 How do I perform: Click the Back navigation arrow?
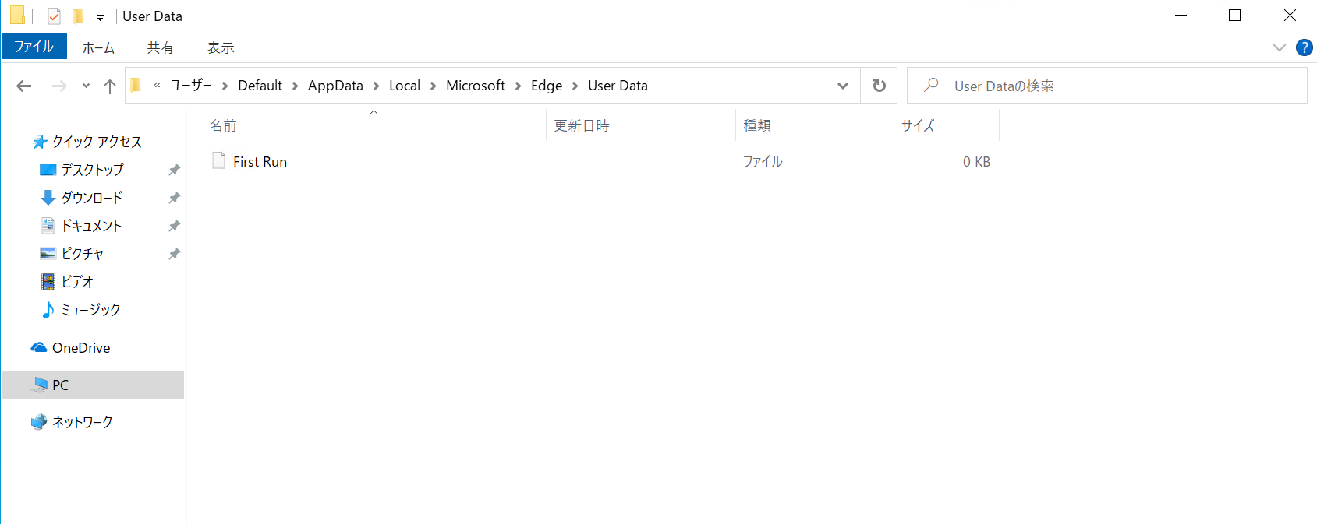pyautogui.click(x=24, y=86)
